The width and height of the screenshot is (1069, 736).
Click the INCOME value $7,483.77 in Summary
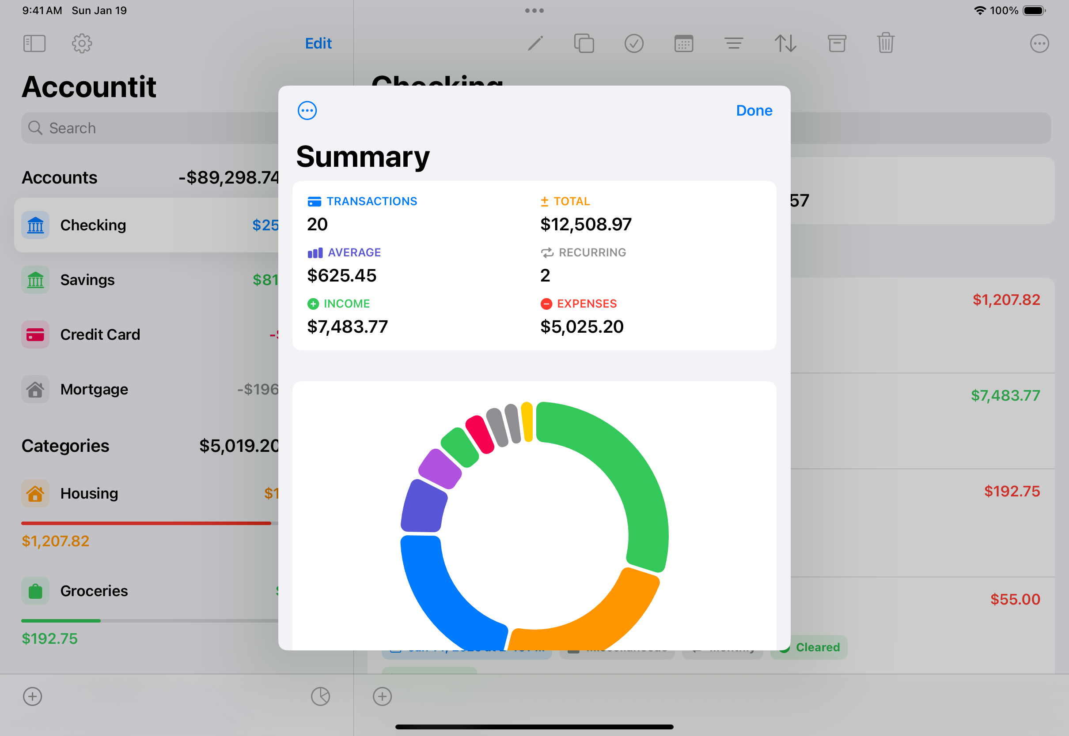[x=347, y=327]
